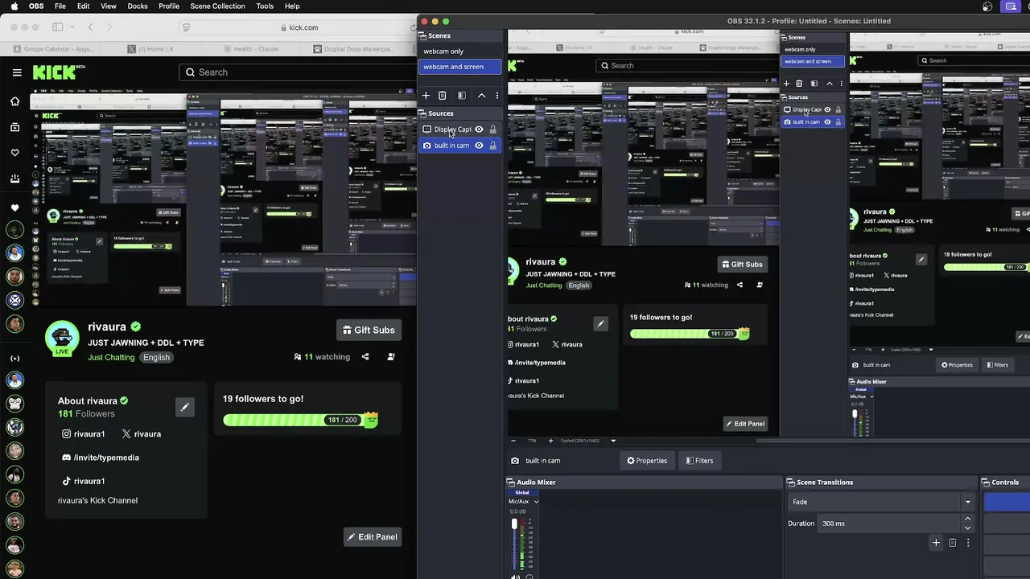Click the Just Chatting category link
Screen dimensions: 1030x579
pos(111,357)
